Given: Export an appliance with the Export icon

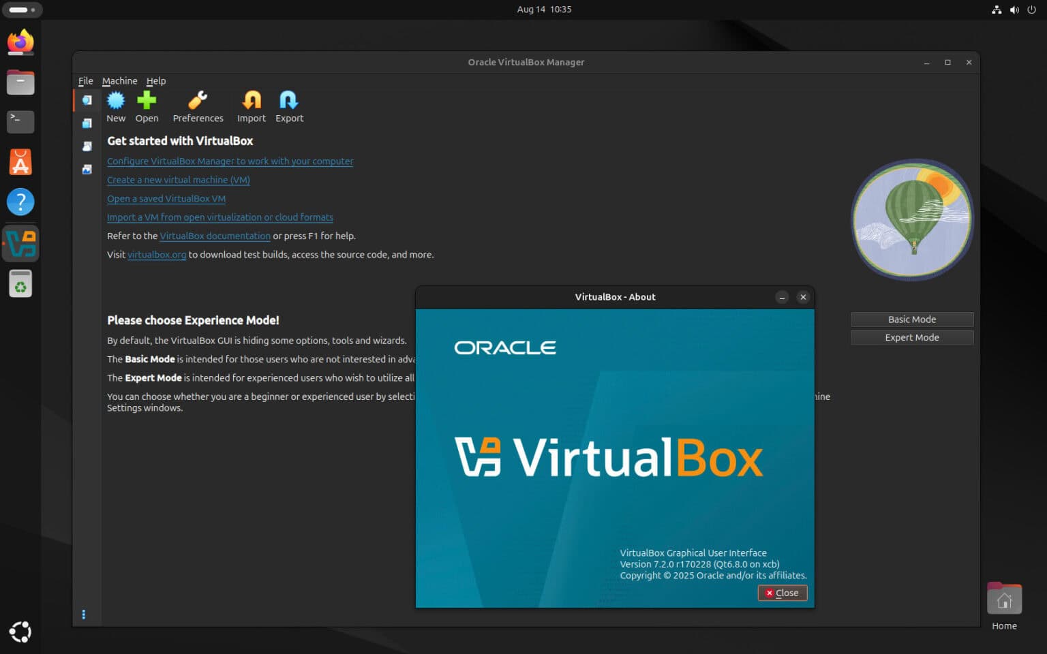Looking at the screenshot, I should tap(288, 106).
